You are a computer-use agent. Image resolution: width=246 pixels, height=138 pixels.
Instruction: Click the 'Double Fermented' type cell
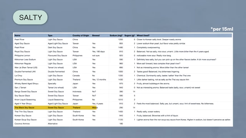pos(56,72)
